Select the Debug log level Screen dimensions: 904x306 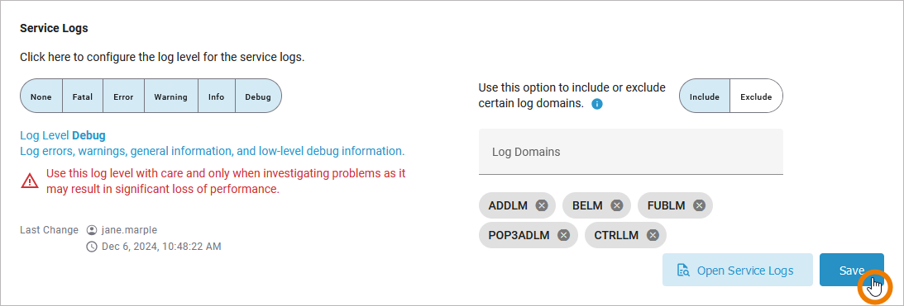258,96
